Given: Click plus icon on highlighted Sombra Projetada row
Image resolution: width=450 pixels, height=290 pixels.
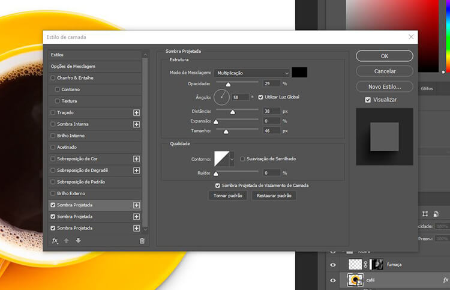Looking at the screenshot, I should (137, 205).
